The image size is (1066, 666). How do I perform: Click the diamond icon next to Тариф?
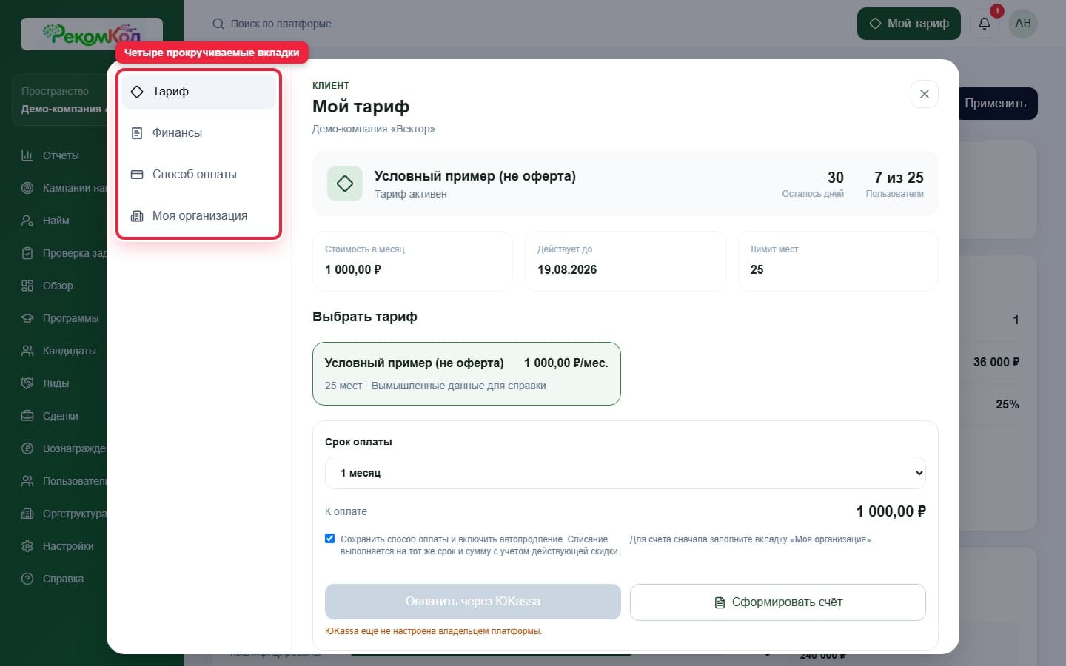(137, 92)
